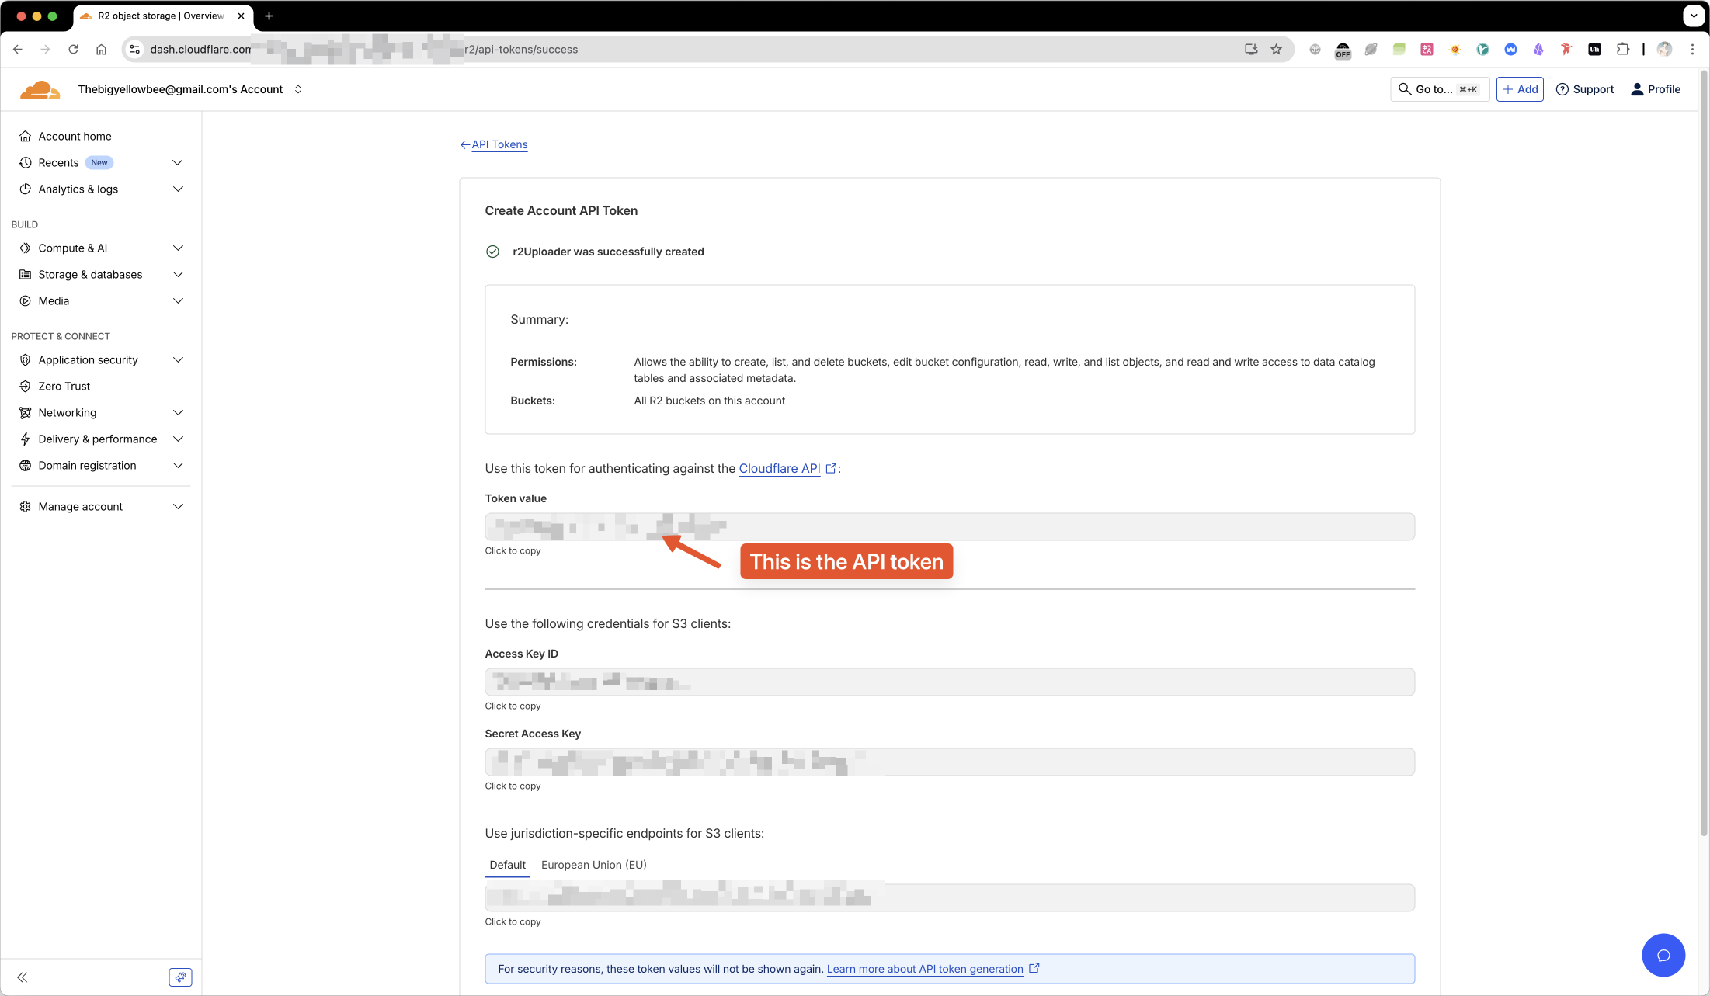Screen dimensions: 1710x996
Task: Collapse sidebar with double-chevron icon
Action: [23, 977]
